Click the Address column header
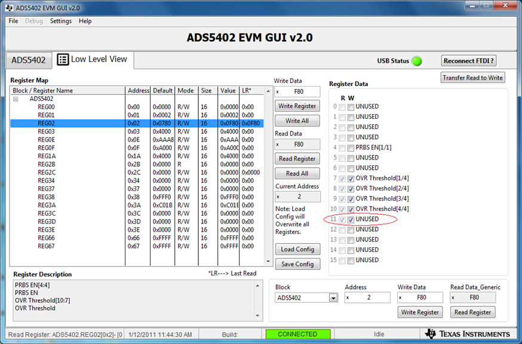Screen dimensions: 522x344 coord(138,91)
